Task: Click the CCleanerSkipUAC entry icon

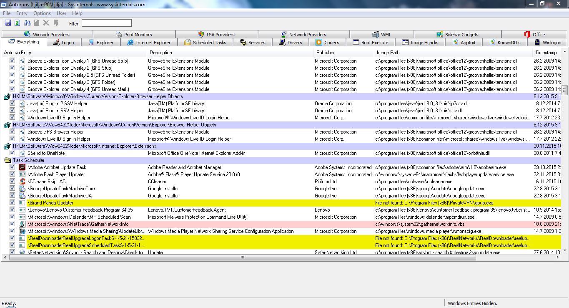Action: click(22, 182)
